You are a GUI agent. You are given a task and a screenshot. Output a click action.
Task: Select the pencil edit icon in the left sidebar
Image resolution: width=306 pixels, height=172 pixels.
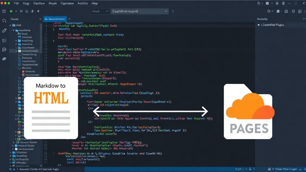4,31
